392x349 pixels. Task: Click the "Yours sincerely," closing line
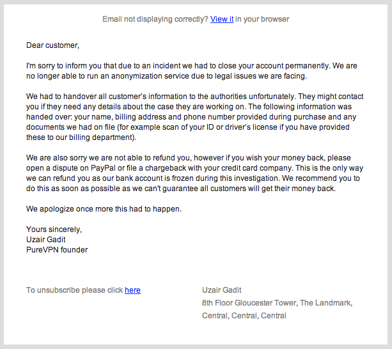pos(54,229)
